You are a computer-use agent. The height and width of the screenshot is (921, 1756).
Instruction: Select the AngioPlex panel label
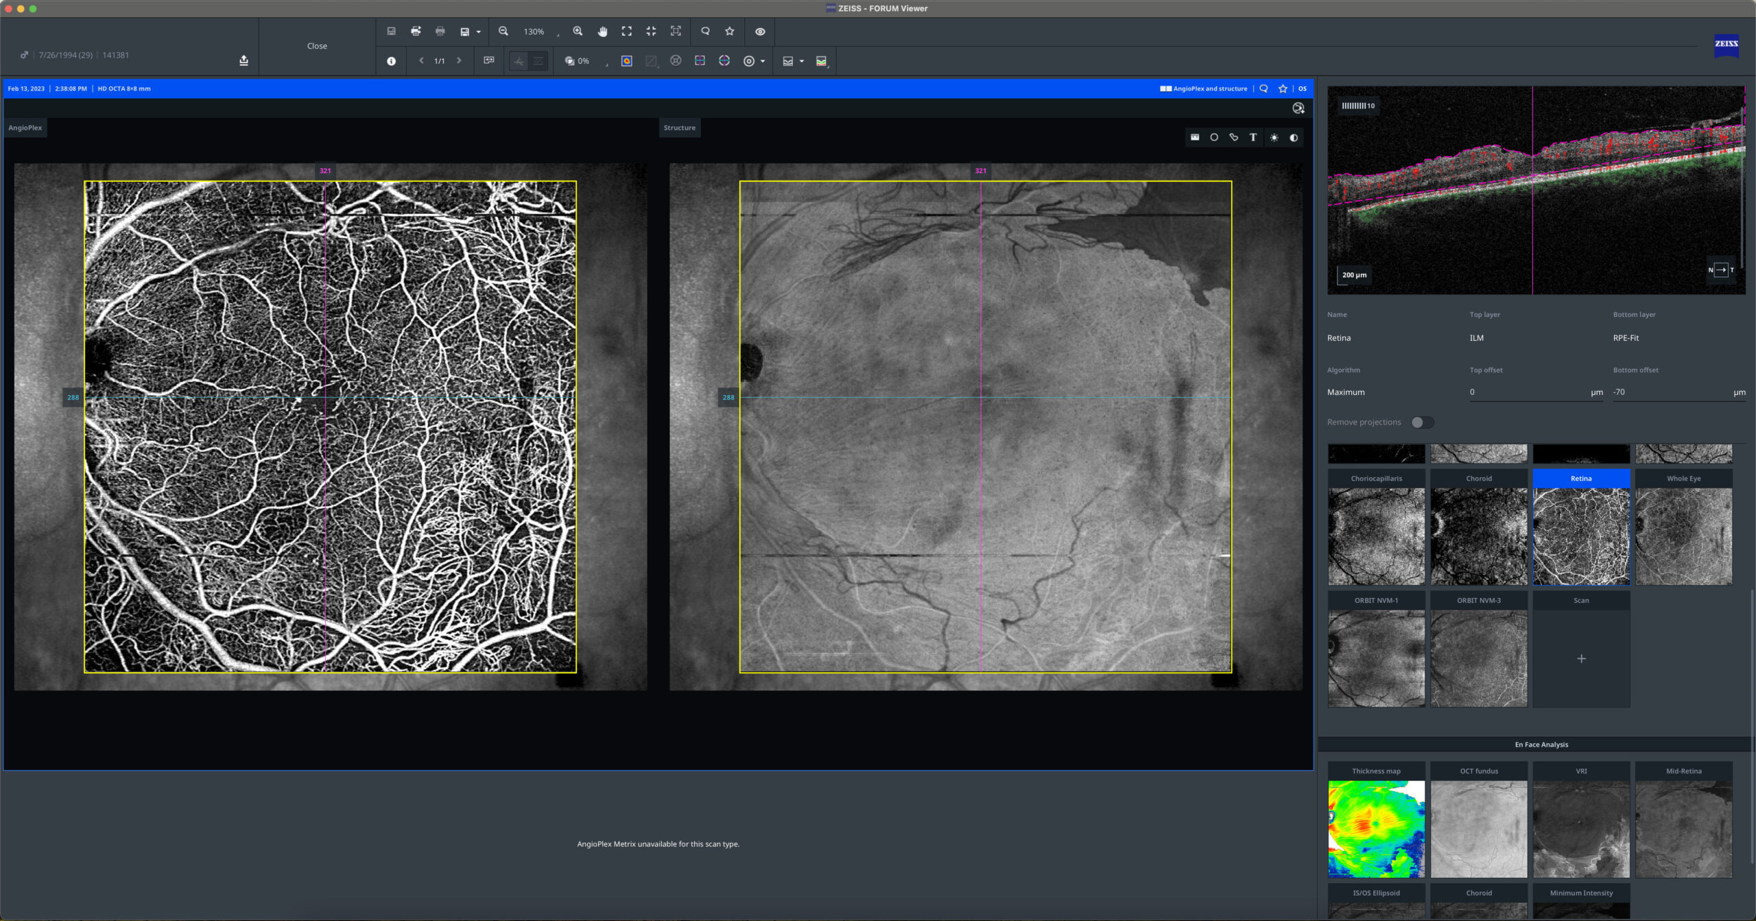point(25,128)
